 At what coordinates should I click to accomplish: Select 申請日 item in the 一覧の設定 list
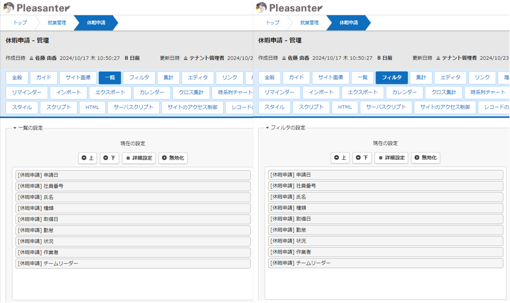click(x=133, y=175)
